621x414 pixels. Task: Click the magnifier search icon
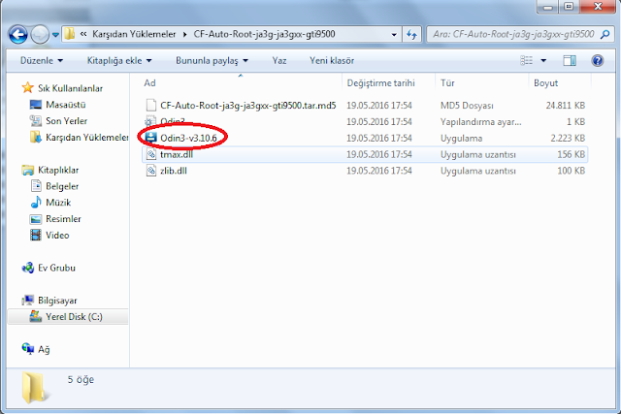pyautogui.click(x=605, y=35)
